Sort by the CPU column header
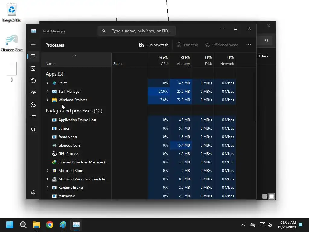 pos(159,60)
